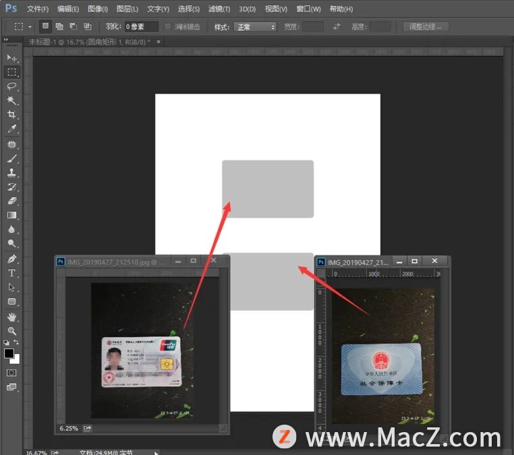Image resolution: width=514 pixels, height=455 pixels.
Task: Select the Eyedropper tool
Action: click(11, 129)
